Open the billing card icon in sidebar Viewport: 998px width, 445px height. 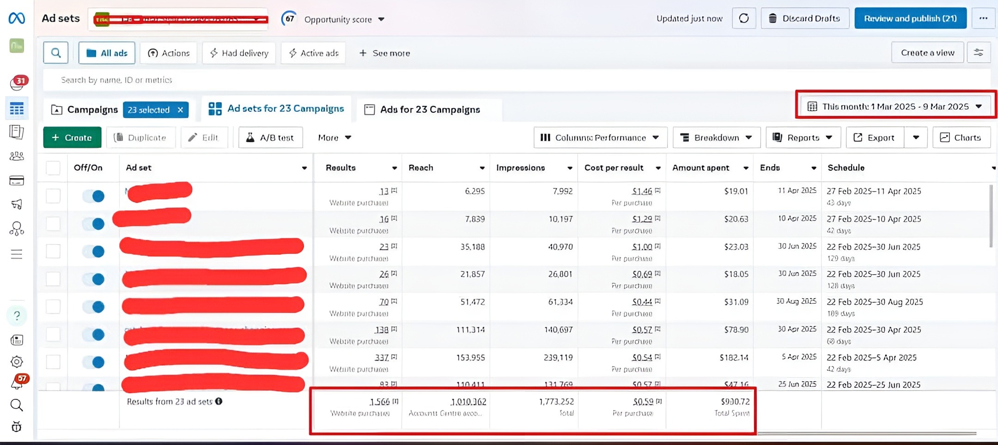click(x=17, y=180)
